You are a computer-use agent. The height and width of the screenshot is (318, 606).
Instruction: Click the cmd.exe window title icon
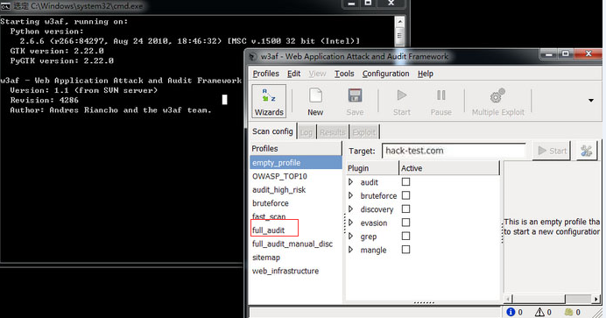pyautogui.click(x=5, y=6)
